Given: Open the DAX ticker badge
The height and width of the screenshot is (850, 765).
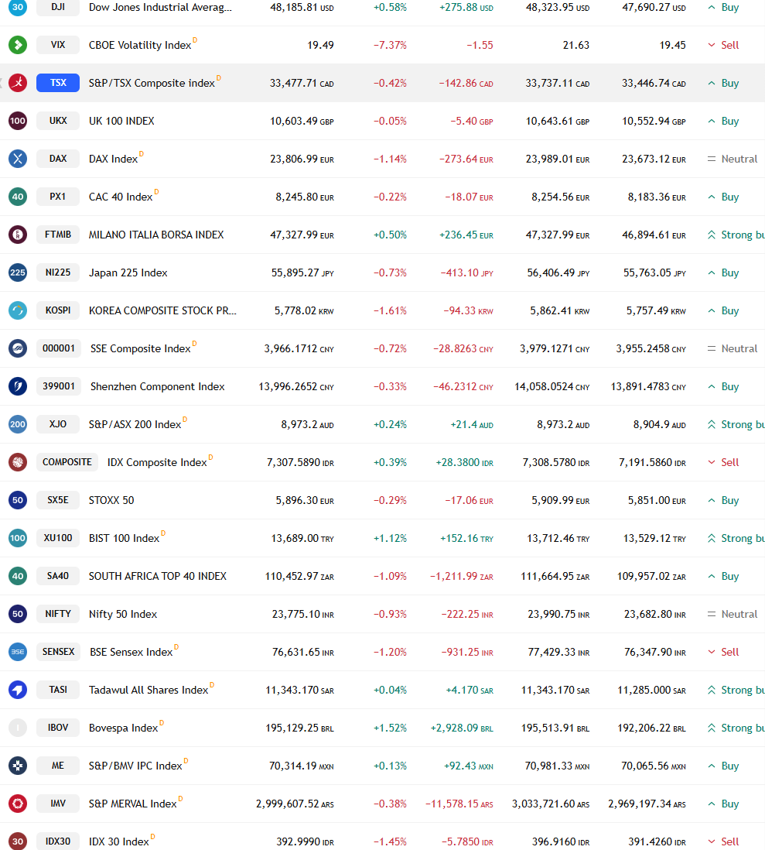Looking at the screenshot, I should tap(58, 158).
